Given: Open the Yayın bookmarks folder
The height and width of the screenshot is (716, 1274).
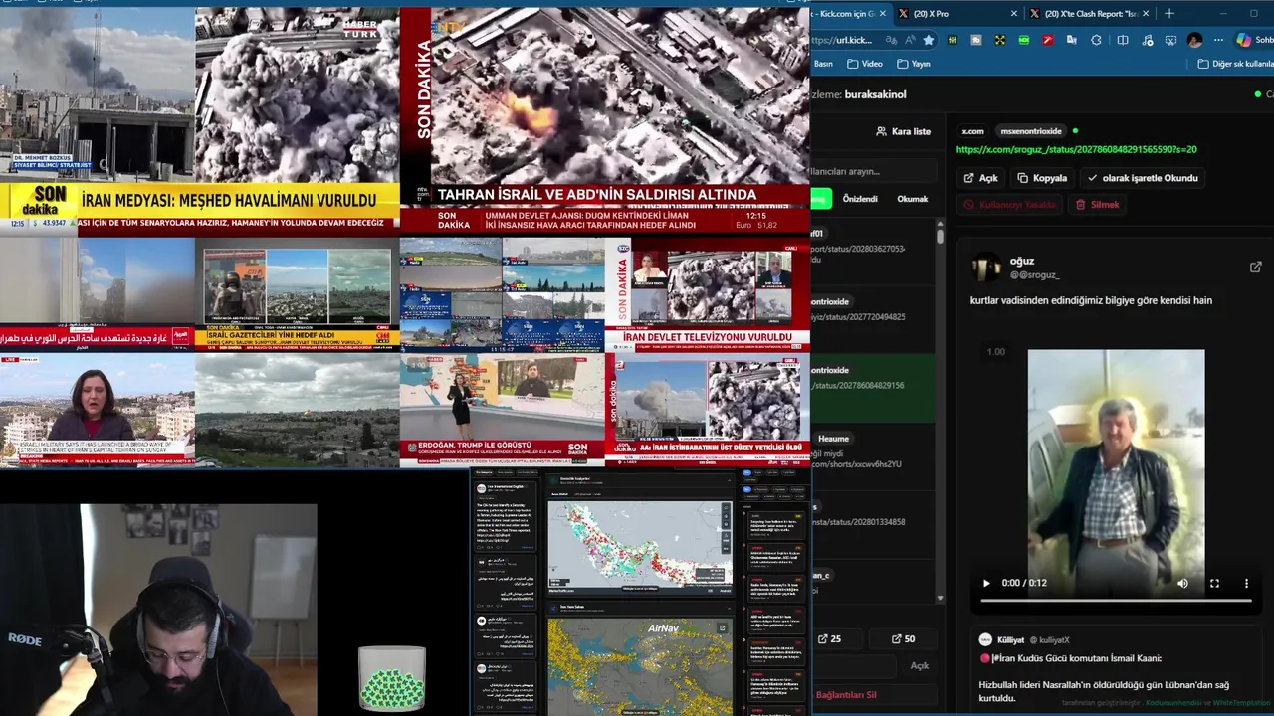Looking at the screenshot, I should pyautogui.click(x=914, y=64).
